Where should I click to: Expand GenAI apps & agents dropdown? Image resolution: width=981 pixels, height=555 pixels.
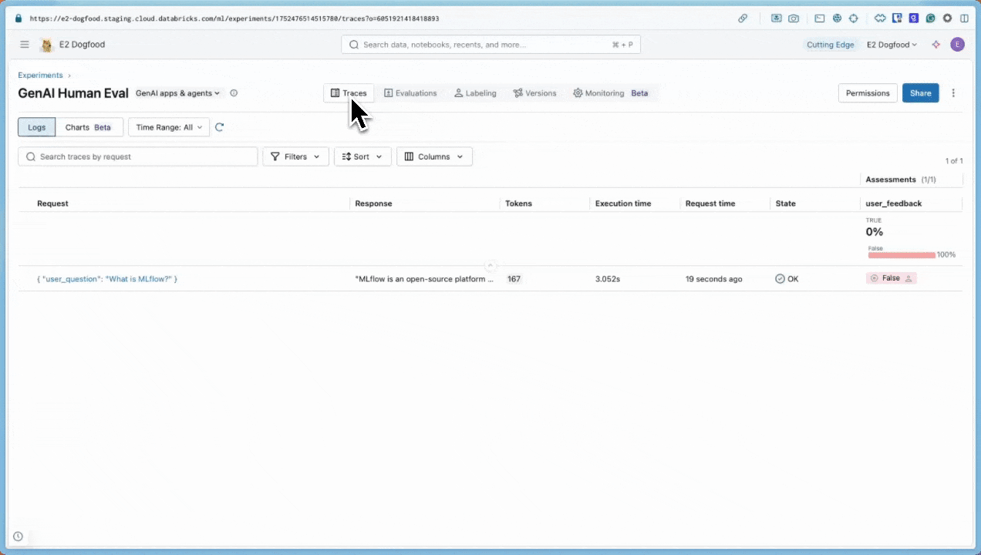[x=178, y=93]
